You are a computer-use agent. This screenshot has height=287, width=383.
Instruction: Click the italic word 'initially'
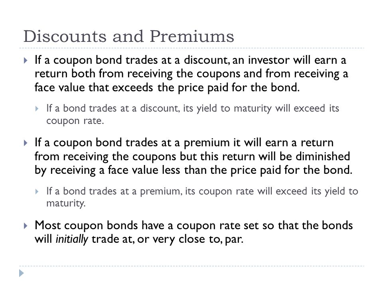pos(72,239)
